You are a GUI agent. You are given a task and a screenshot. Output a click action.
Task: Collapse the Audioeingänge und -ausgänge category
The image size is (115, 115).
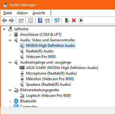coord(10,62)
